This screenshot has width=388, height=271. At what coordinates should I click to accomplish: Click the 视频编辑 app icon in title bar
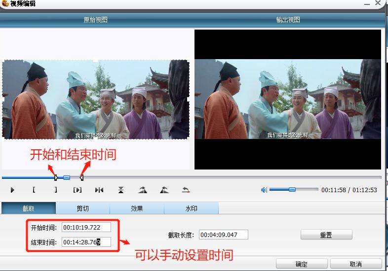(5, 3)
